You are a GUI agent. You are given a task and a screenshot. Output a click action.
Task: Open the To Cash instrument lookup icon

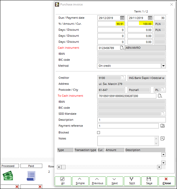tap(160, 96)
